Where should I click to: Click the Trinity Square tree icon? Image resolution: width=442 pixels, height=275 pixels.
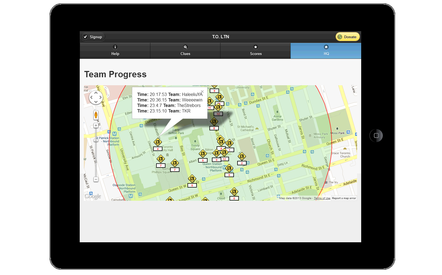[195, 141]
